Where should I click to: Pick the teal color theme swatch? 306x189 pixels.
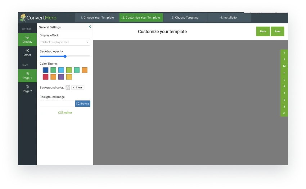[77, 70]
